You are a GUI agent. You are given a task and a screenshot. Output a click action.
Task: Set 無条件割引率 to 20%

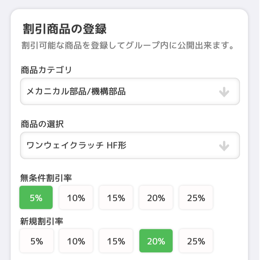[156, 198]
